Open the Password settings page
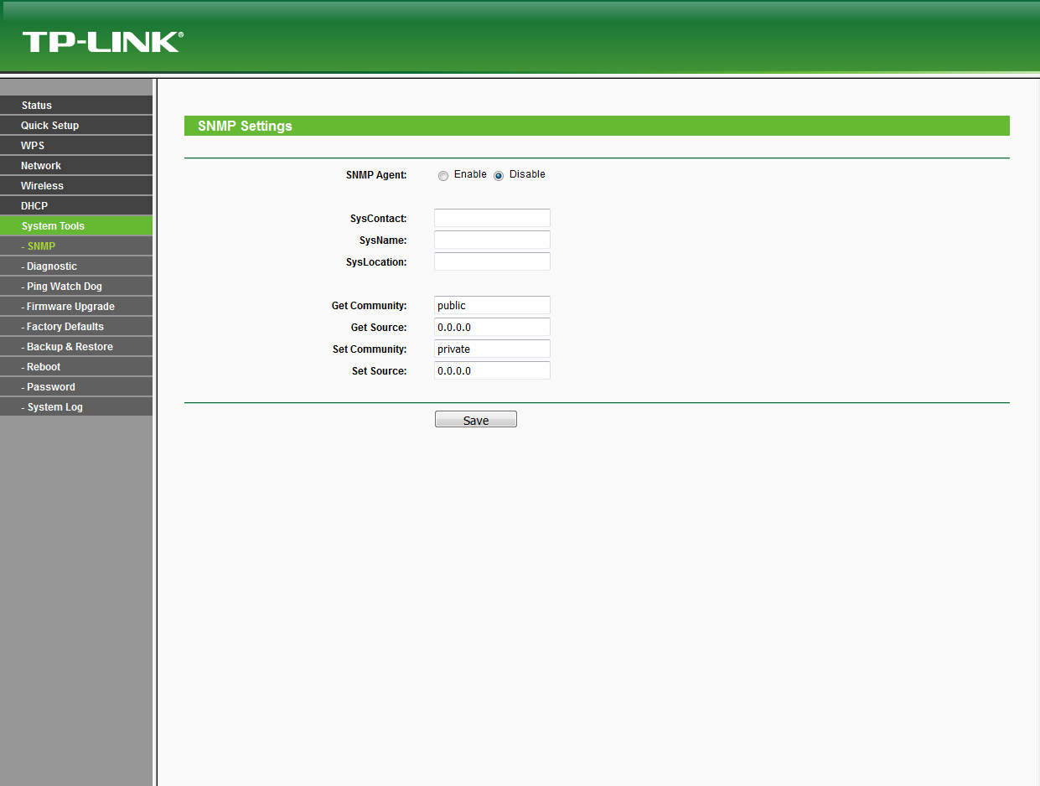The image size is (1040, 786). tap(76, 386)
